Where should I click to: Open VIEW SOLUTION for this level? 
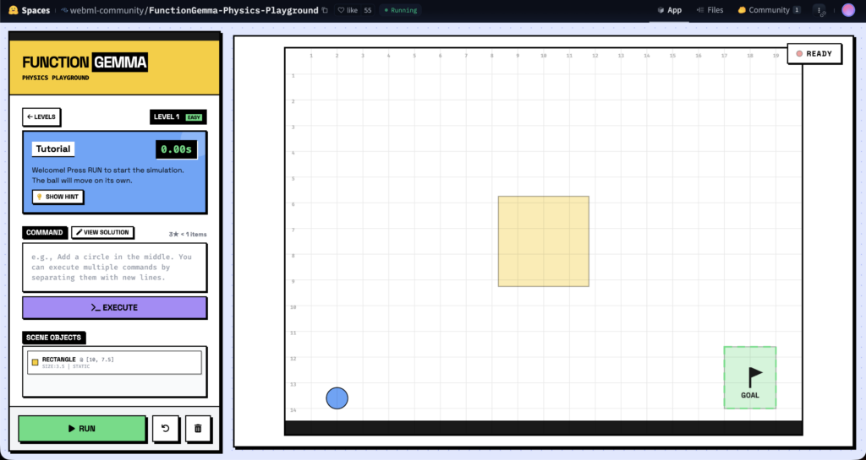102,232
